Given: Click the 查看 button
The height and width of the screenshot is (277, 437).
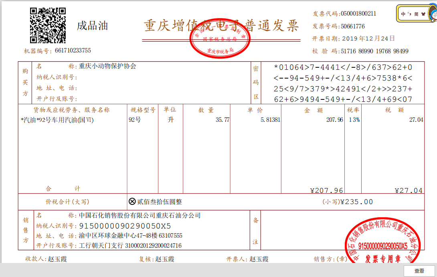Looking at the screenshot, I should (x=419, y=271).
